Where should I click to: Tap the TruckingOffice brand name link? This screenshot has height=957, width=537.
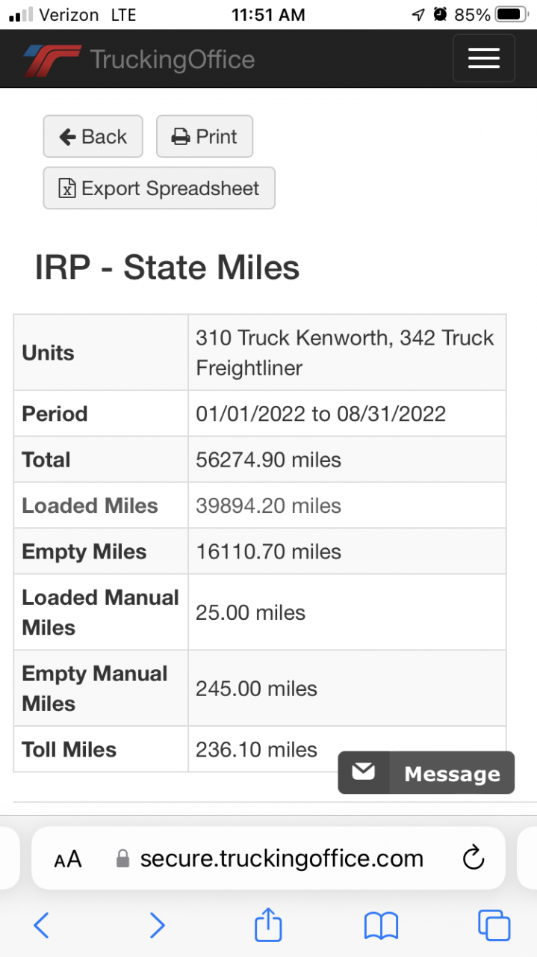click(x=173, y=60)
